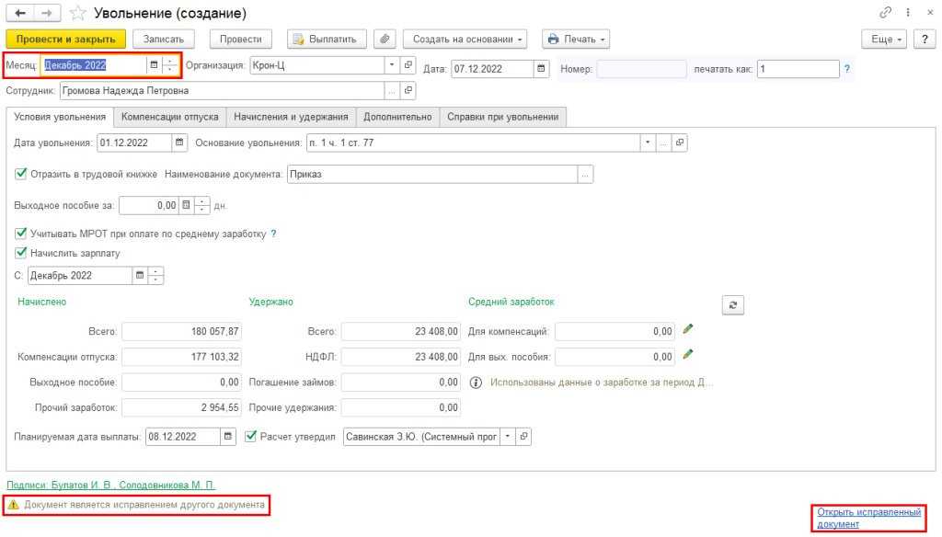Click the печатать как number field
Viewport: 942px width, 537px height.
[x=798, y=69]
